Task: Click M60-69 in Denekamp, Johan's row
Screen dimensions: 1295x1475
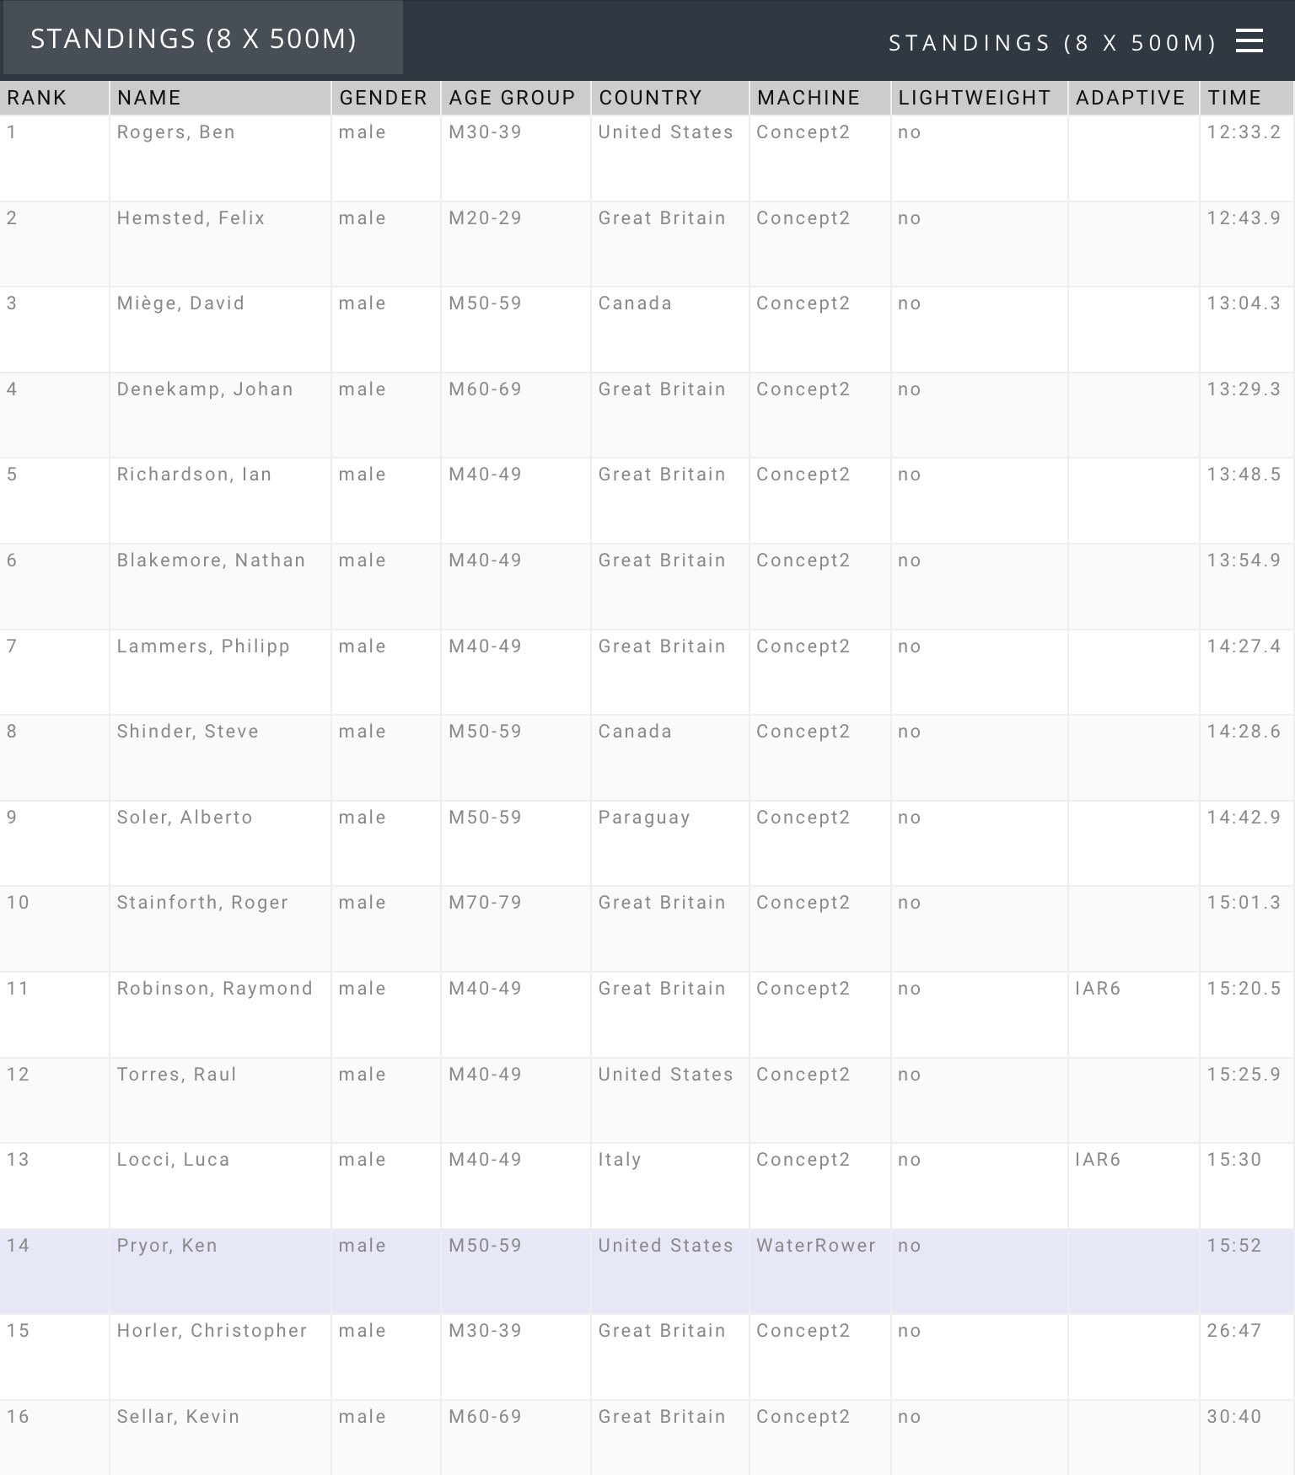Action: point(485,389)
